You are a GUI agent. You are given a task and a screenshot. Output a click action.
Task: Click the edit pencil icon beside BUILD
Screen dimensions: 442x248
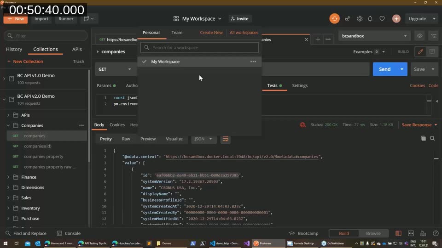point(420,52)
